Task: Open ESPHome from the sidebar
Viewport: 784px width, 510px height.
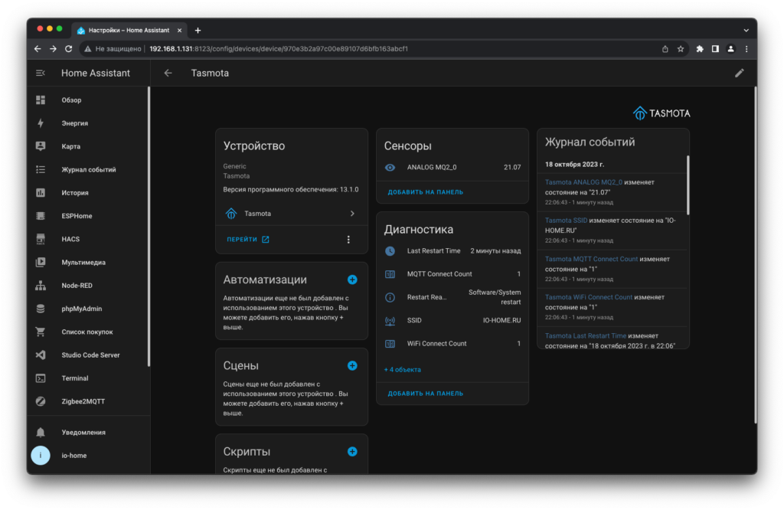Action: 88,216
